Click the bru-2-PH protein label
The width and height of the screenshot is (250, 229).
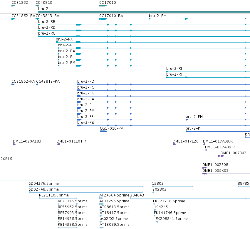click(x=194, y=117)
